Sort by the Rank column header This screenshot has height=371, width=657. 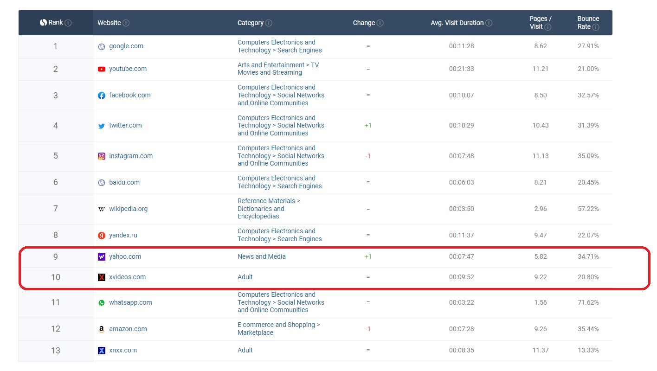coord(56,23)
